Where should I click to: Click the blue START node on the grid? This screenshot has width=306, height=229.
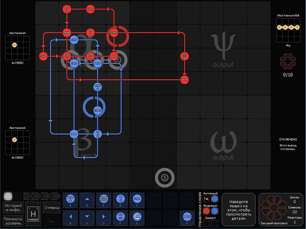[97, 110]
